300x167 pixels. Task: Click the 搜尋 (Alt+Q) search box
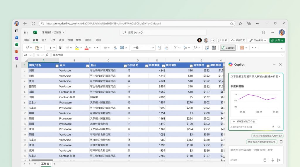point(163,33)
